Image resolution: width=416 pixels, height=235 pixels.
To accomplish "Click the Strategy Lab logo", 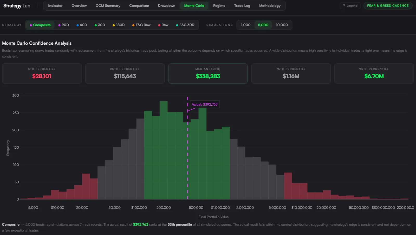I will point(17,6).
